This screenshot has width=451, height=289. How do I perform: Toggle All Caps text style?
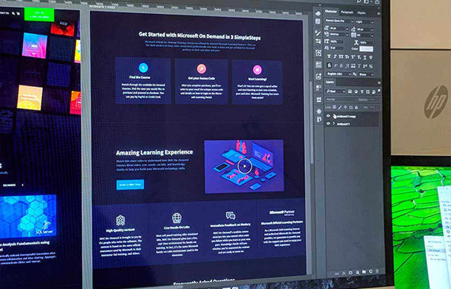(x=341, y=57)
